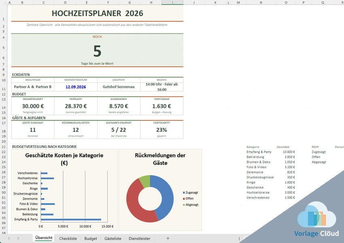Select column header N
This screenshot has height=243, width=344.
coord(261,2)
